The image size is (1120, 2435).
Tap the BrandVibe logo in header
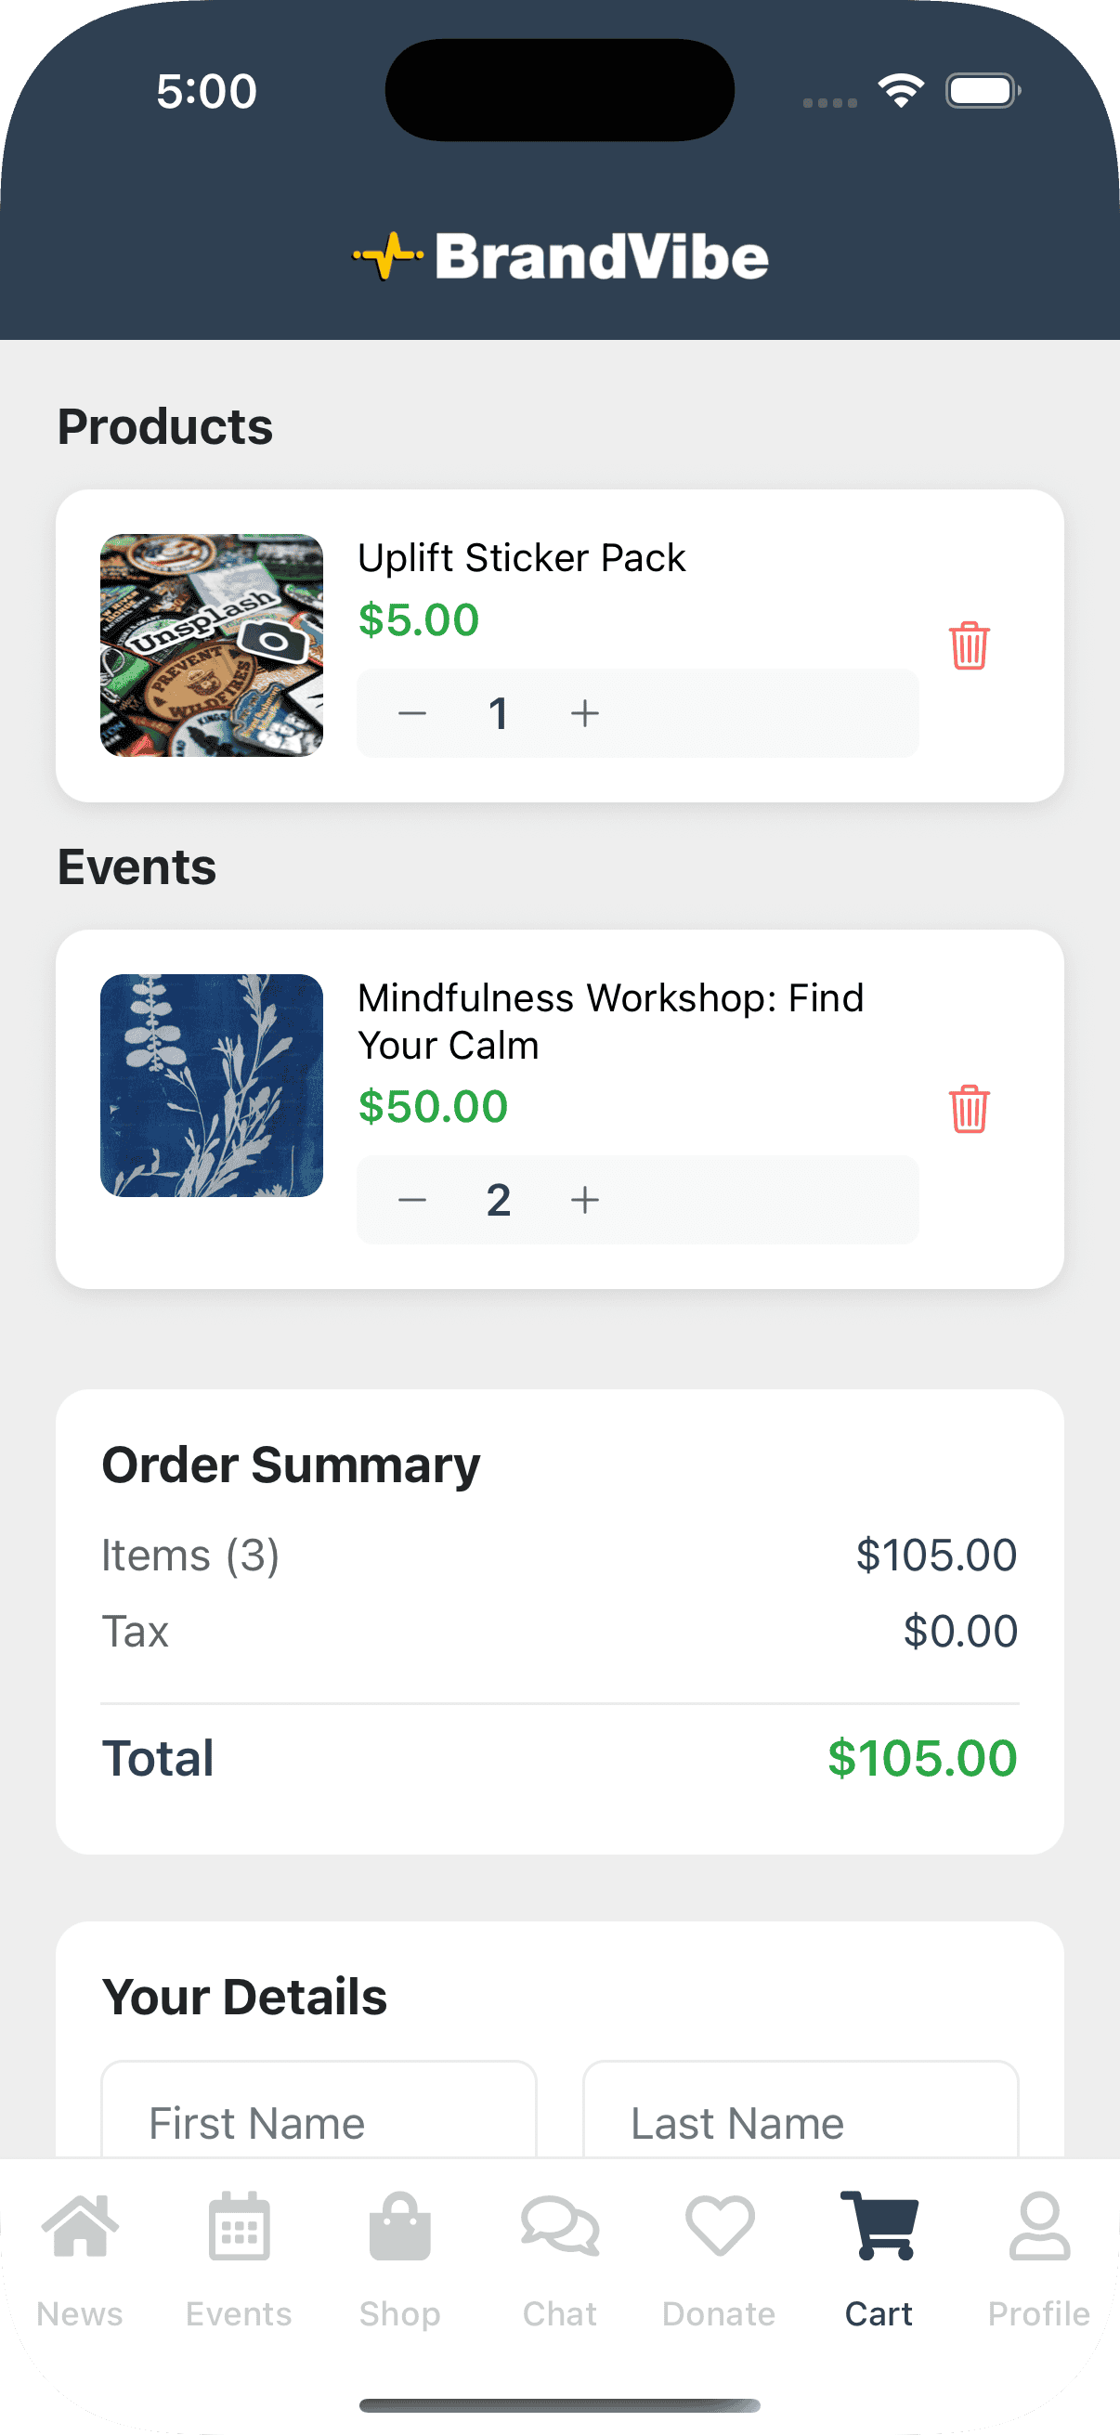click(561, 257)
